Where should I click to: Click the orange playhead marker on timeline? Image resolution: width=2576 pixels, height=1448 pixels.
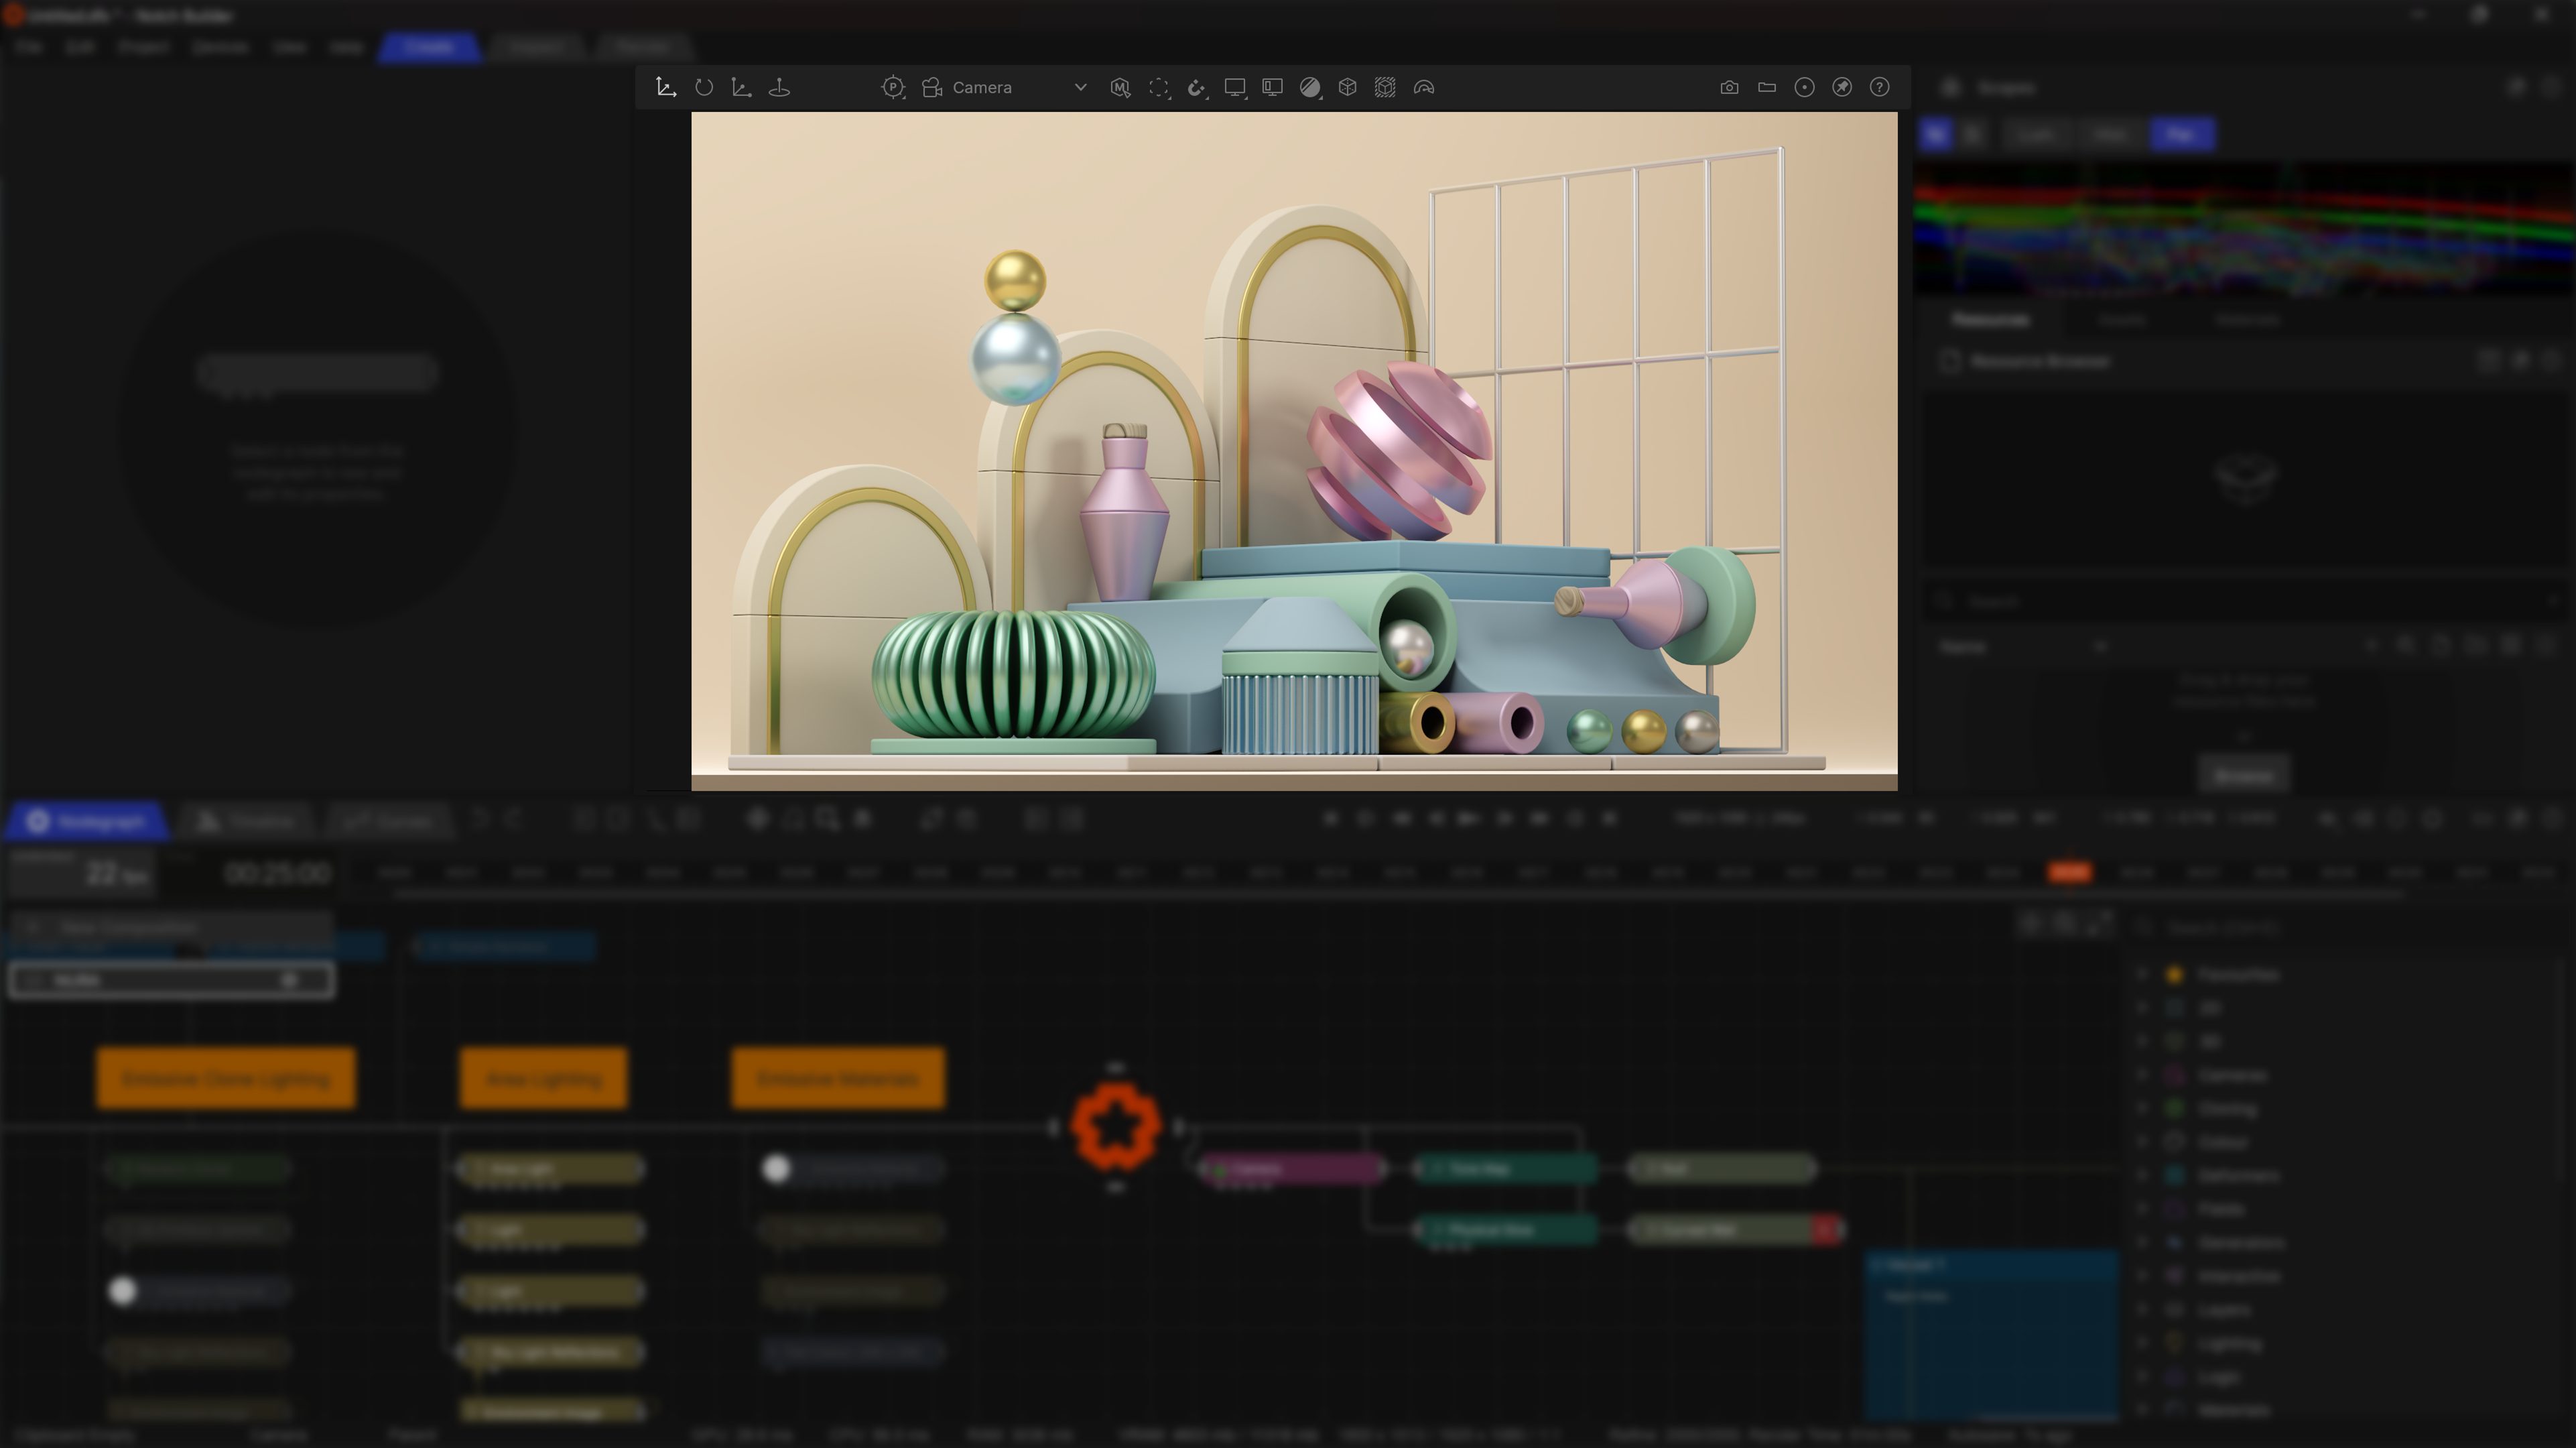click(x=2069, y=873)
